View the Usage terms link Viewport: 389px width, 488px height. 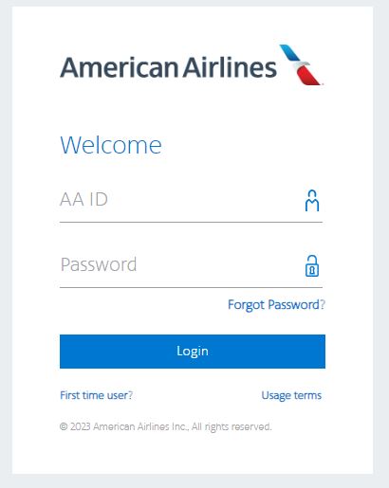click(x=291, y=395)
